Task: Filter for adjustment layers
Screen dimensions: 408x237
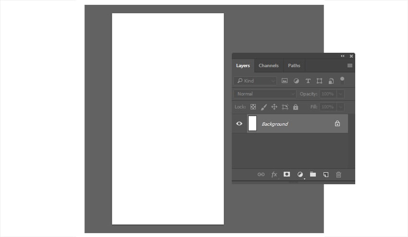Action: (296, 81)
